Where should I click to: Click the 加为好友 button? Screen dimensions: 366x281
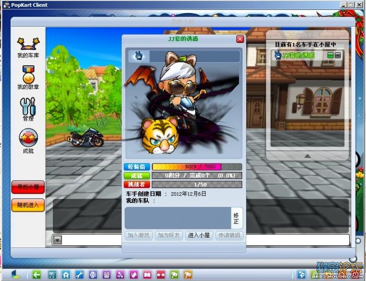coord(169,235)
